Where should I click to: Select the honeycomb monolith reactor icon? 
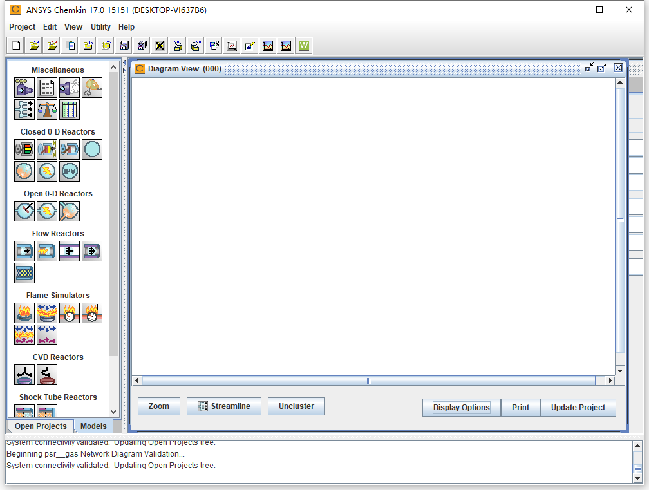point(24,273)
